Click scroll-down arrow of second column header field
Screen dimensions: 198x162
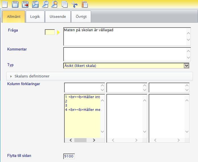coord(145,90)
